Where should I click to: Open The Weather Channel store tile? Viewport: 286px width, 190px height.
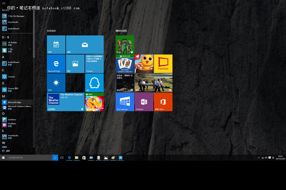click(66, 102)
